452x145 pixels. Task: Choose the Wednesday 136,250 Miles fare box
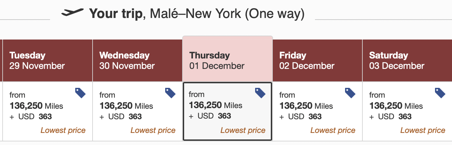tap(138, 111)
